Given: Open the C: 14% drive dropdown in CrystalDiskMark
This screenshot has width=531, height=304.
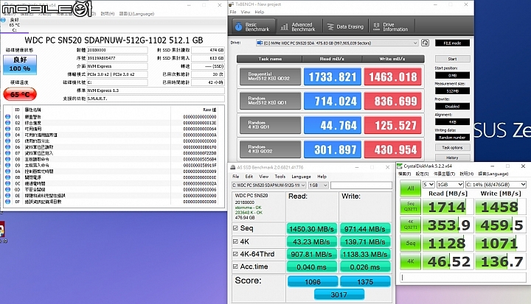Looking at the screenshot, I should (496, 184).
